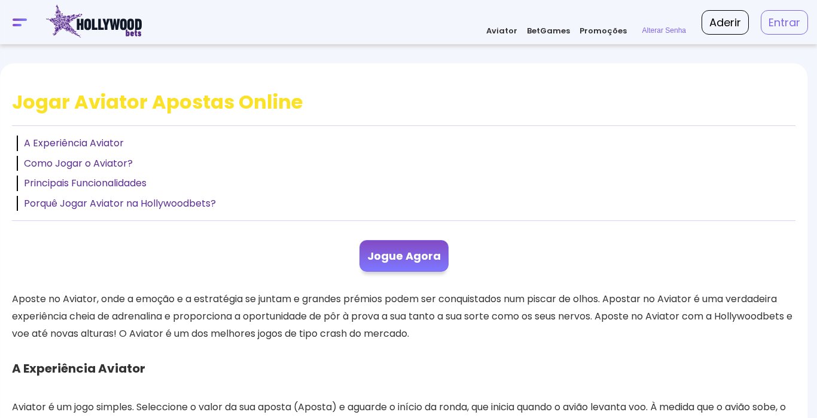Open the Promoções menu item

tap(603, 30)
